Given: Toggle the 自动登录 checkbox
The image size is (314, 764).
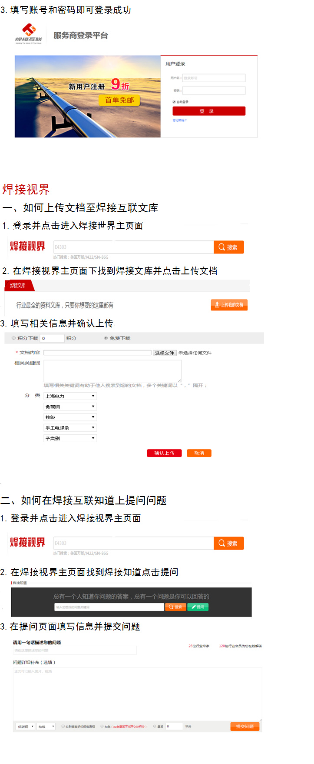Looking at the screenshot, I should (x=174, y=102).
